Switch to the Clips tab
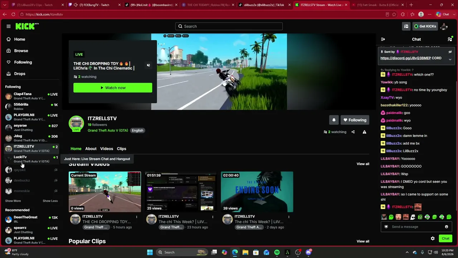This screenshot has height=258, width=458. [x=122, y=149]
